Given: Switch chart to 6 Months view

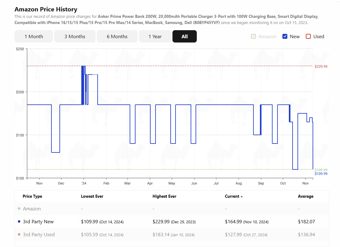Looking at the screenshot, I should tap(117, 36).
